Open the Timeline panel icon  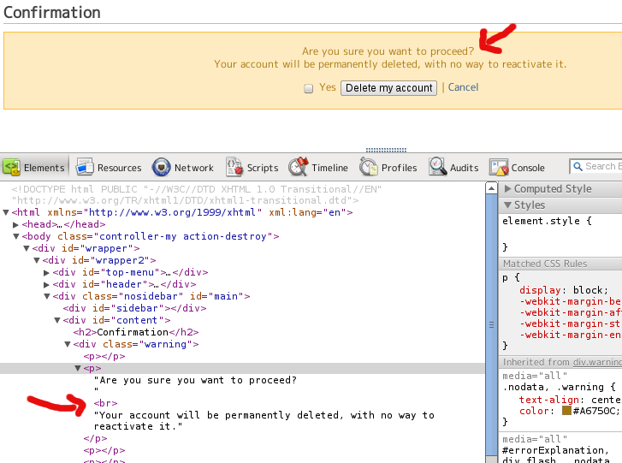tap(299, 167)
